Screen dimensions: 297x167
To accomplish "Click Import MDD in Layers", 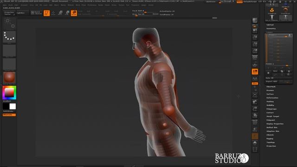I will [271, 82].
